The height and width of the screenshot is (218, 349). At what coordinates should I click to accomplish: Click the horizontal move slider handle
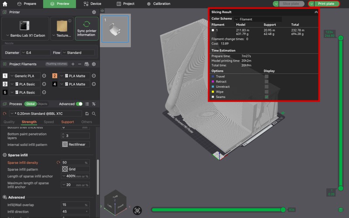[x=283, y=210]
